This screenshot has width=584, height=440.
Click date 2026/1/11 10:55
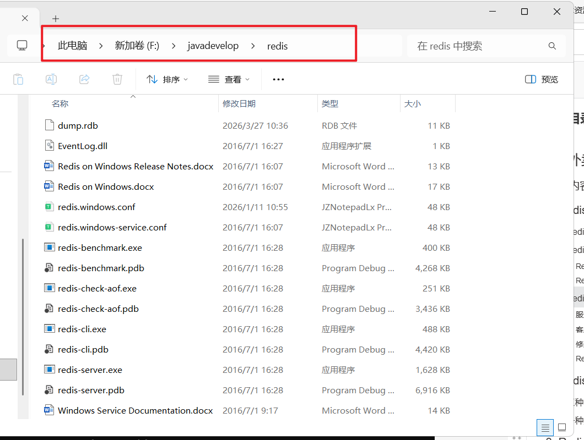tap(255, 207)
